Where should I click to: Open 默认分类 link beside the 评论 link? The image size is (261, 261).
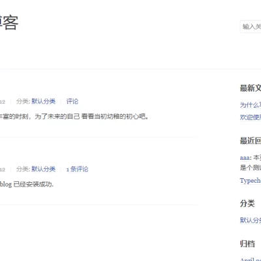click(44, 101)
